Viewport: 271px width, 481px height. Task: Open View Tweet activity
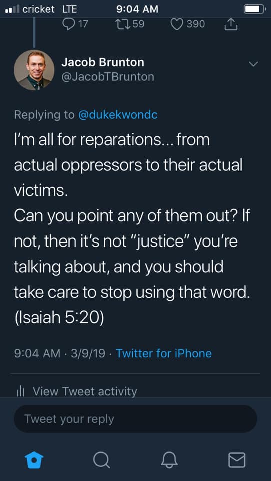(85, 391)
